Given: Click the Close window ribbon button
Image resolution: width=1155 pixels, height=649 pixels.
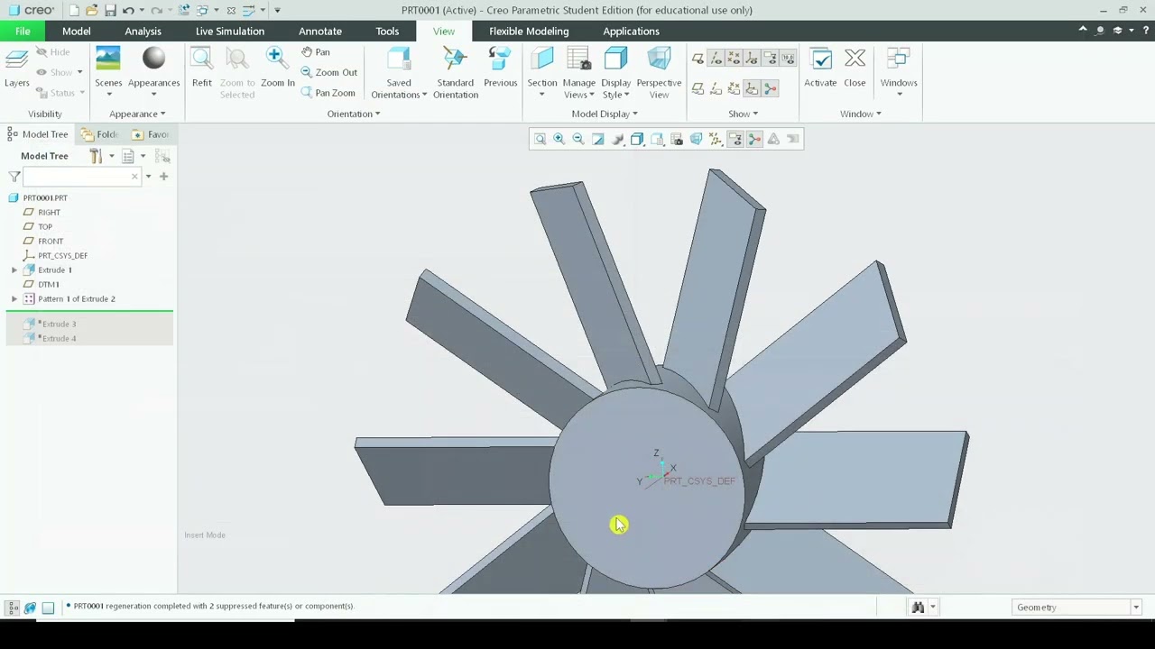Looking at the screenshot, I should tap(855, 69).
